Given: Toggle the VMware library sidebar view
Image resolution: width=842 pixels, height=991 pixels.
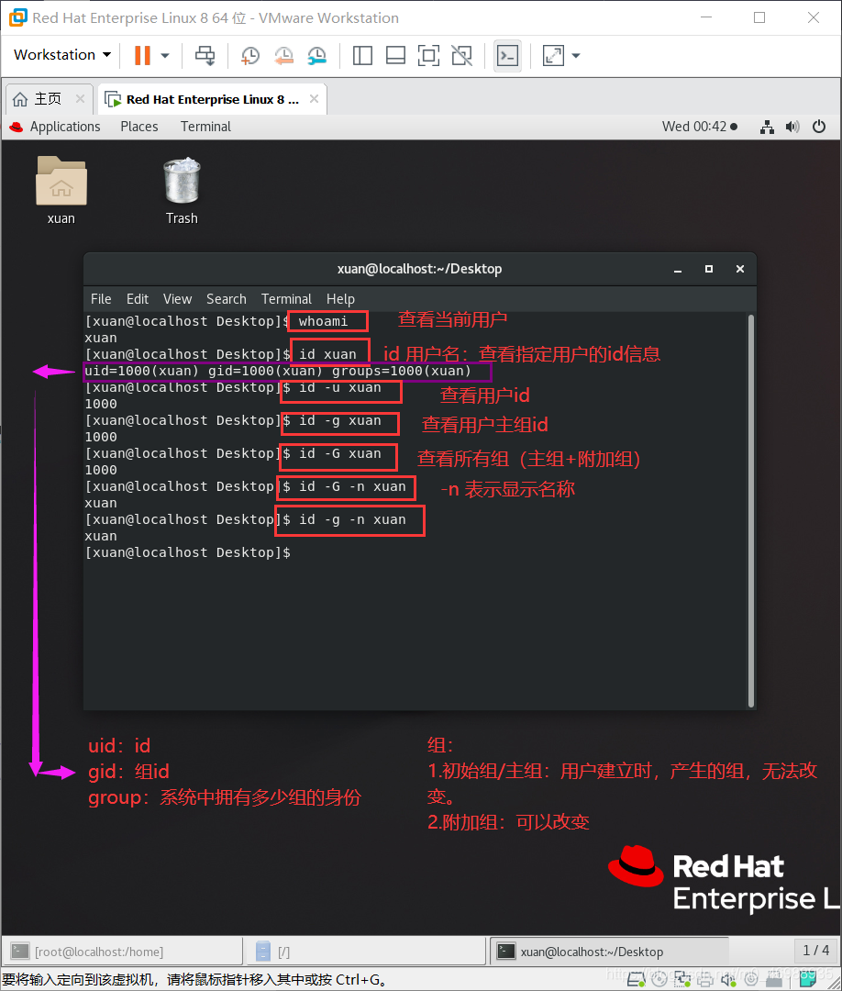Looking at the screenshot, I should pos(362,56).
